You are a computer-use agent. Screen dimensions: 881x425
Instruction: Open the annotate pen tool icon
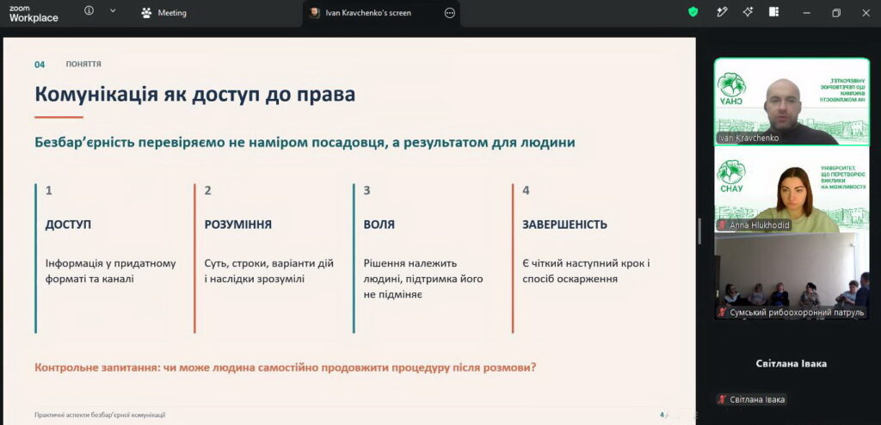click(x=722, y=12)
